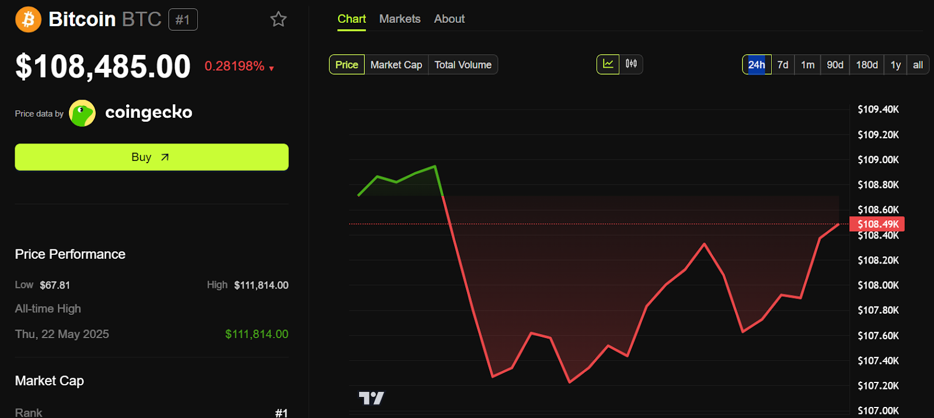Open the About tab

point(449,19)
